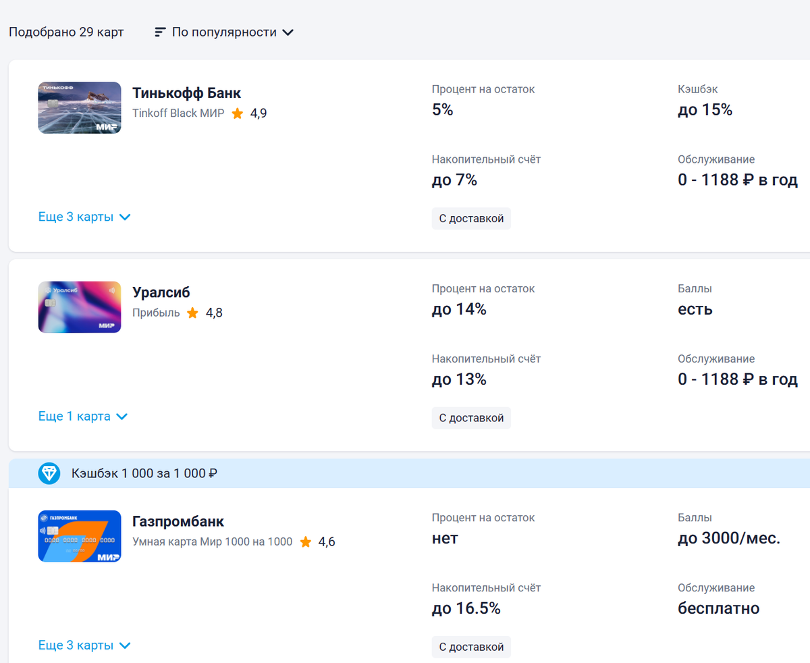Open the Тинькофф Банк title link
810x663 pixels.
[186, 93]
